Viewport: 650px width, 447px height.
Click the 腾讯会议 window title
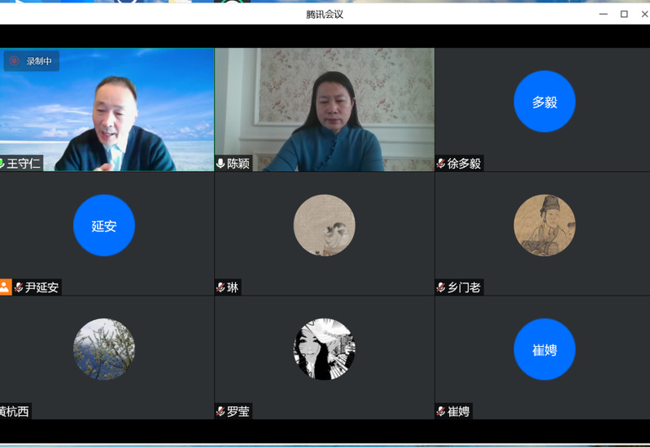pyautogui.click(x=325, y=15)
